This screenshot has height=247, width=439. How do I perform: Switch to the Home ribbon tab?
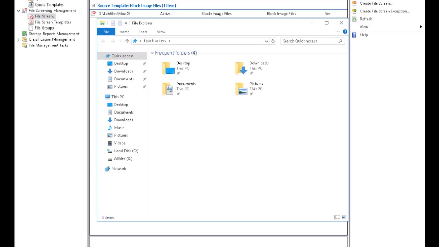coord(124,32)
